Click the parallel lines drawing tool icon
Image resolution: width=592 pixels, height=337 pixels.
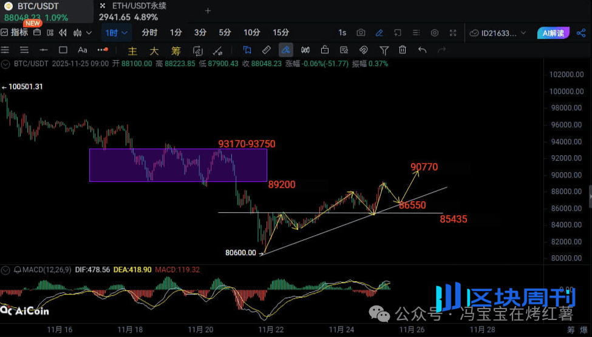click(x=24, y=50)
